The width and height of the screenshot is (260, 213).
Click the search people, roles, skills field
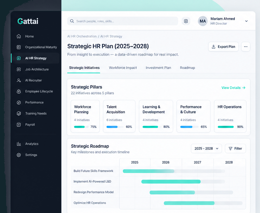tap(122, 21)
